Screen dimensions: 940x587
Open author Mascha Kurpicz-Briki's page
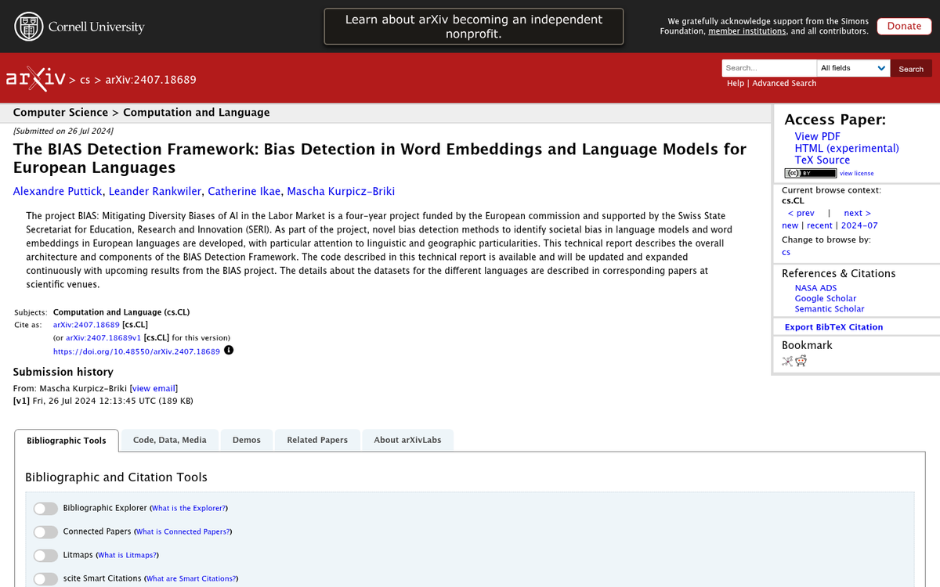coord(341,192)
